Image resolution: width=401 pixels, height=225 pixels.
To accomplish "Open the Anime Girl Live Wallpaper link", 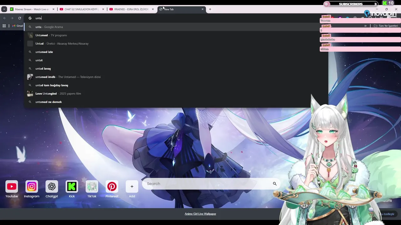I will pos(200,214).
